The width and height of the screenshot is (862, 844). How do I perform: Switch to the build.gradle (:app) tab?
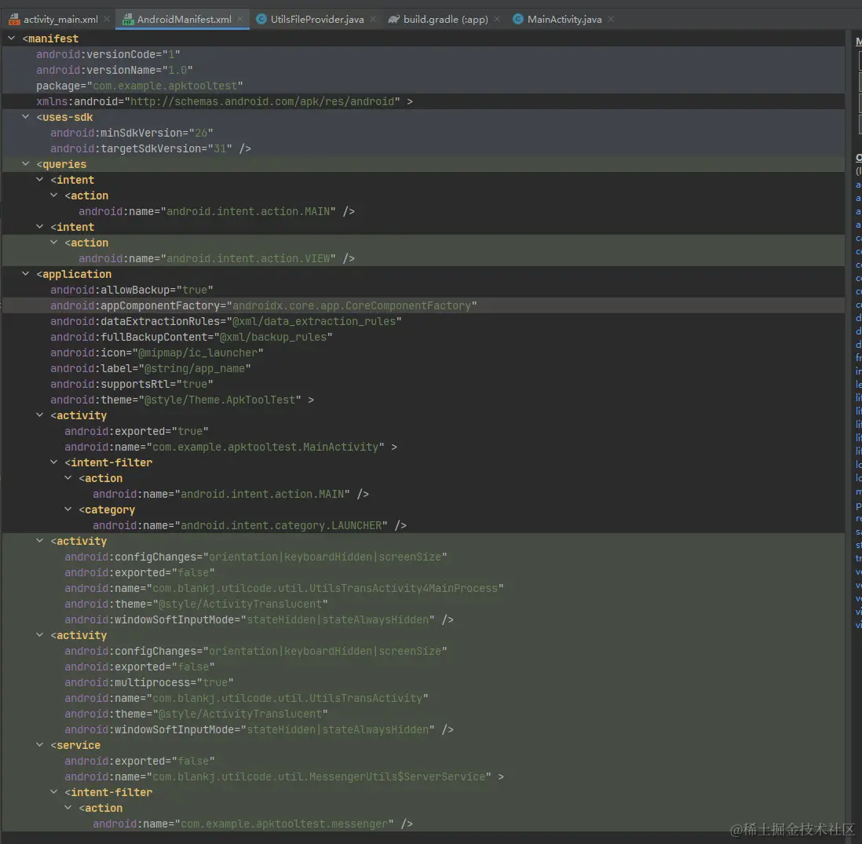(445, 20)
